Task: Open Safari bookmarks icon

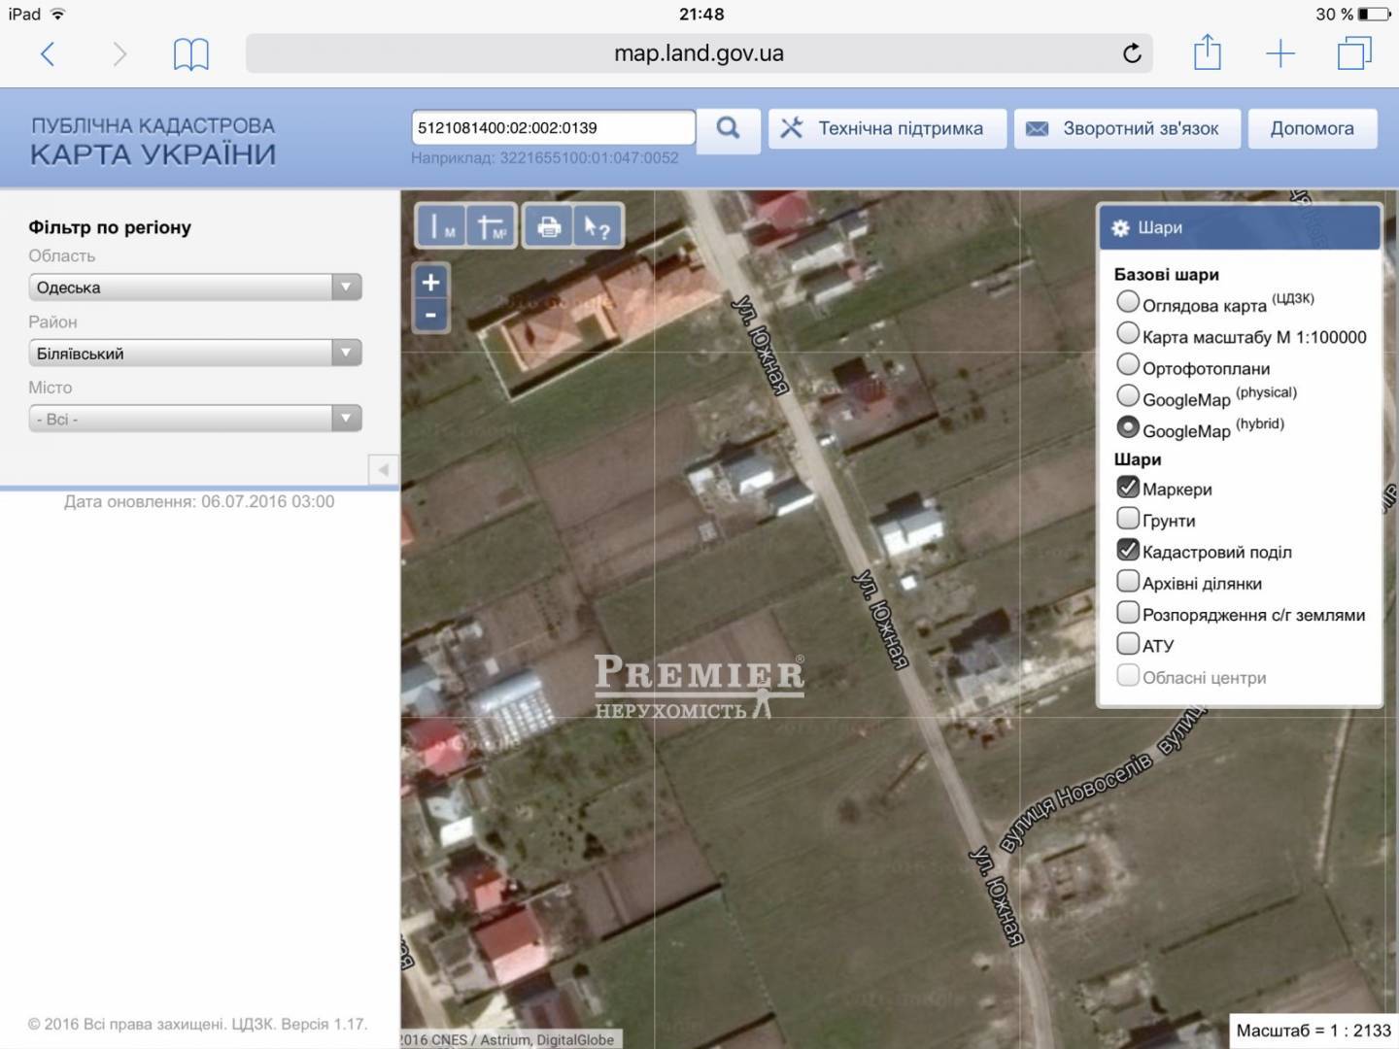Action: pos(190,54)
